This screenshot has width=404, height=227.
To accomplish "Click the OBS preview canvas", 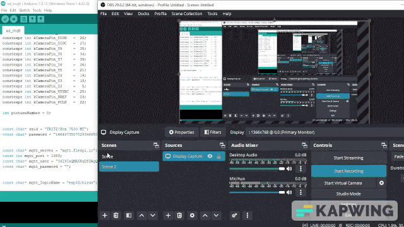I will [275, 72].
